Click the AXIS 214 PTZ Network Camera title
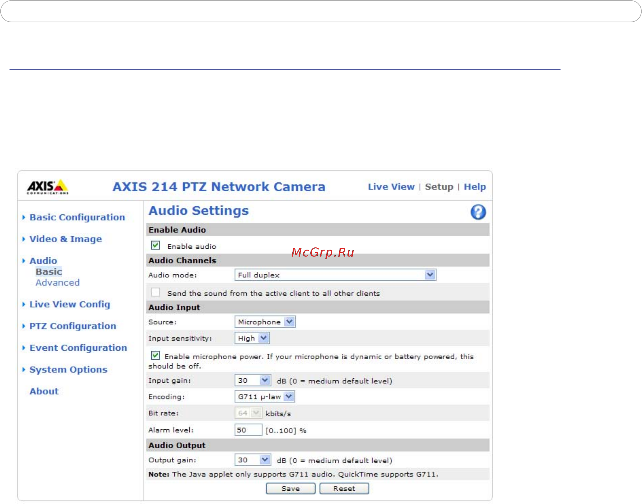 tap(219, 187)
